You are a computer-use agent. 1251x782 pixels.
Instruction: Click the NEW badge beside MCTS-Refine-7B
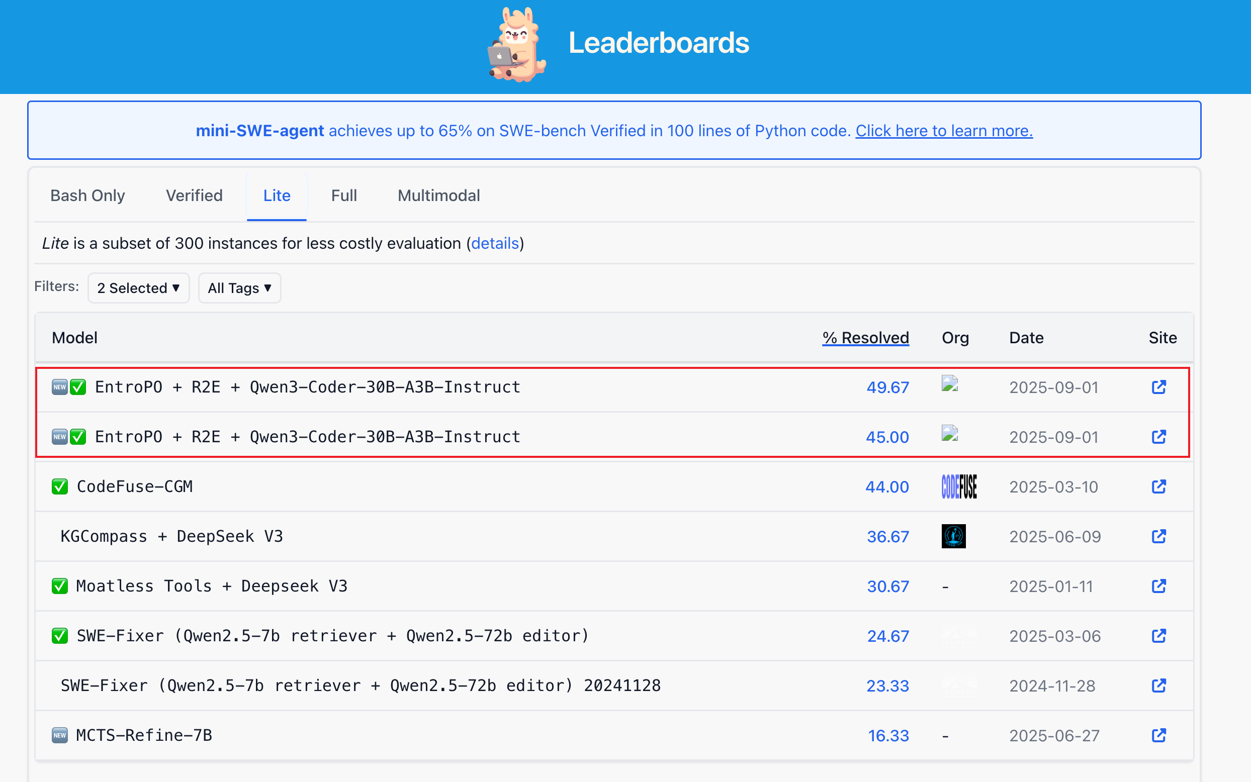[59, 735]
